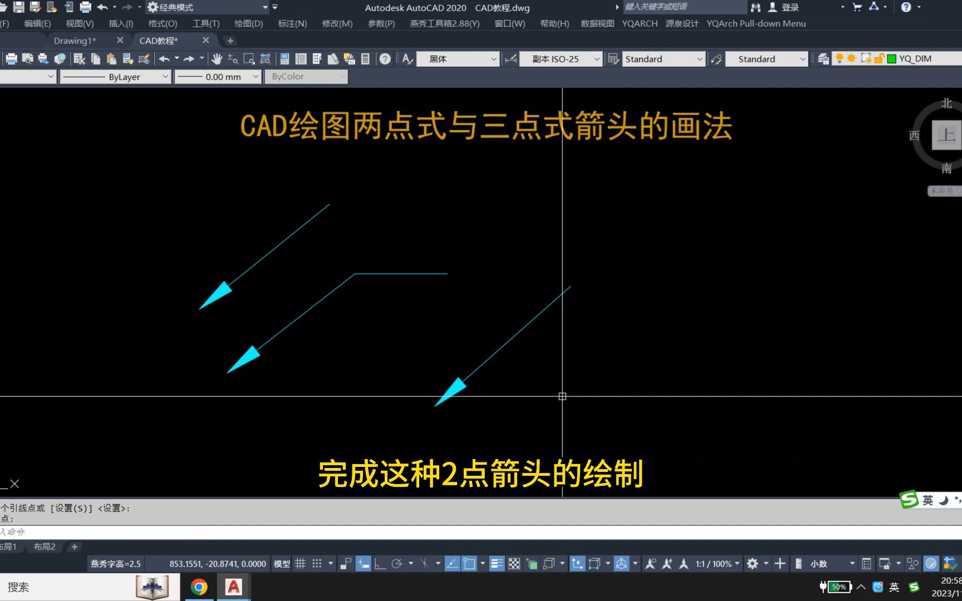The width and height of the screenshot is (962, 601).
Task: Open the 0.00 mm lineweight dropdown
Action: coord(218,77)
